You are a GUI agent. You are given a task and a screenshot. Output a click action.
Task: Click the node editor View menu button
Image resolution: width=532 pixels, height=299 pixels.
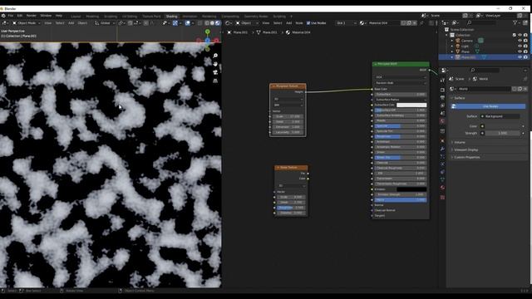(x=266, y=23)
